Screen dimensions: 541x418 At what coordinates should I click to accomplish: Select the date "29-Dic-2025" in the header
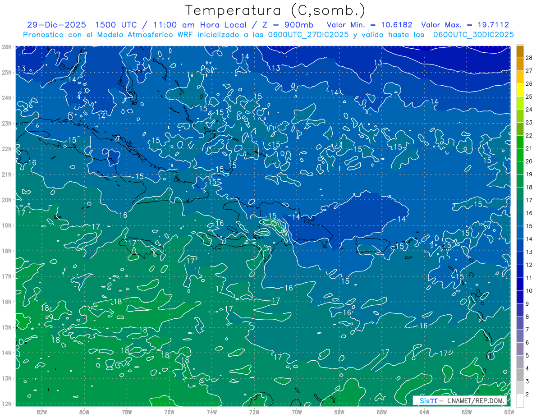pyautogui.click(x=56, y=25)
